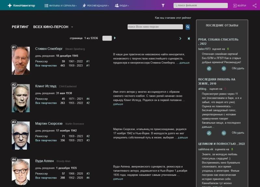Like the Последняя любовь на Земле review
Viewport: 260px width, 187px height.
pyautogui.click(x=209, y=133)
